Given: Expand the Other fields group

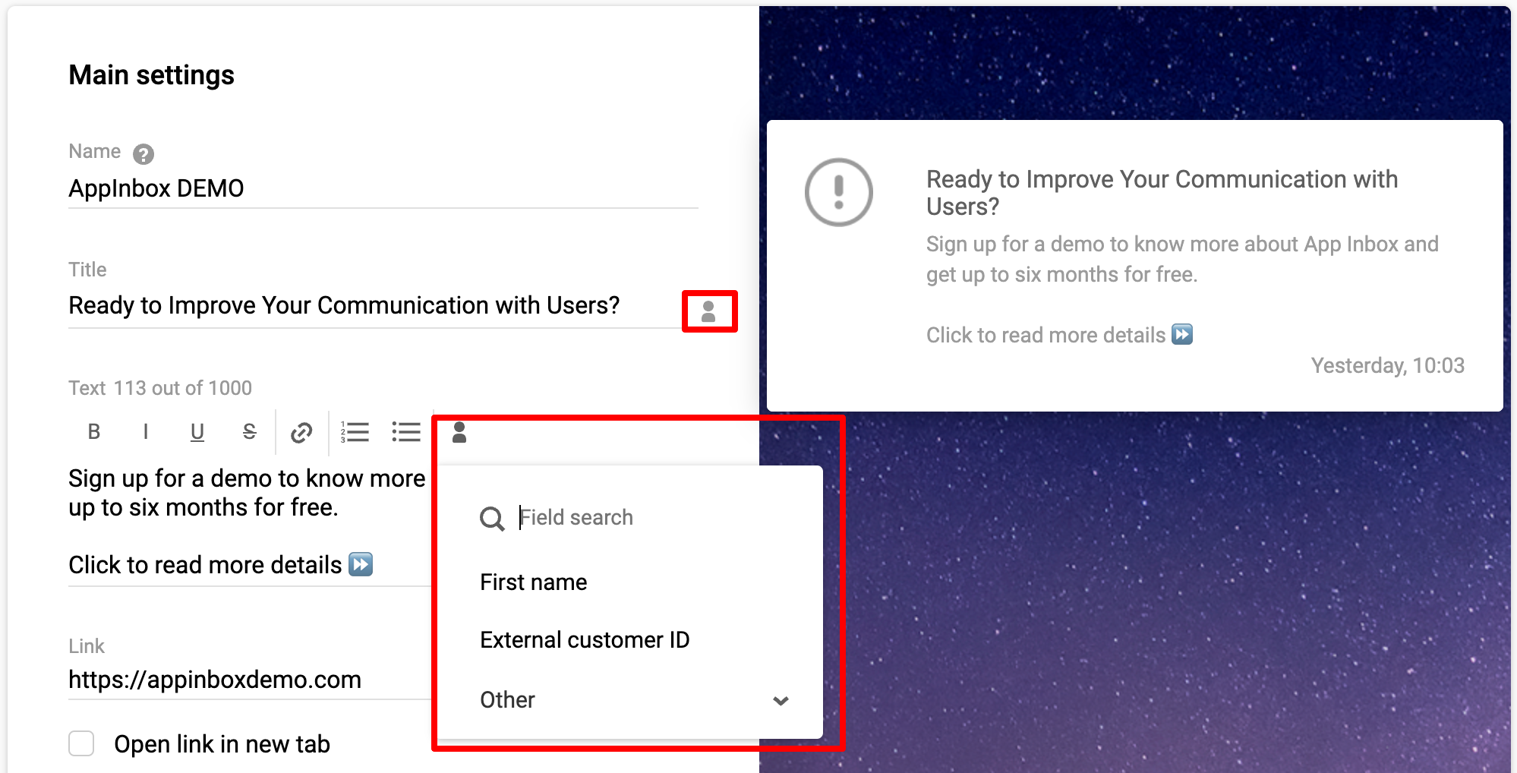Looking at the screenshot, I should coord(635,699).
